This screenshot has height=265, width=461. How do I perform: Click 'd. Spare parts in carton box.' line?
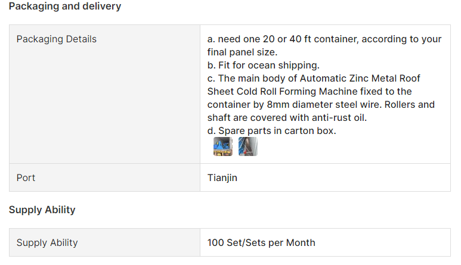272,131
